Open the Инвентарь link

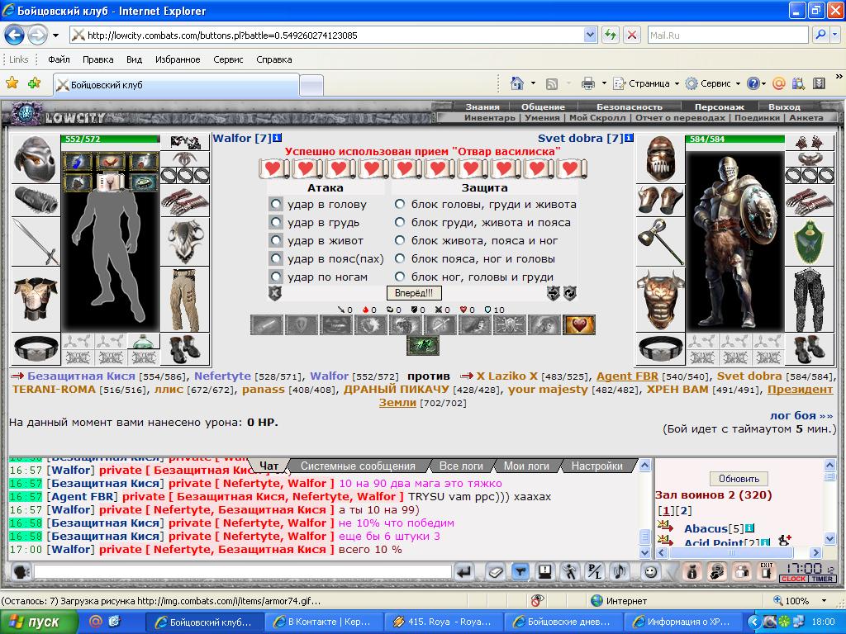pyautogui.click(x=490, y=117)
